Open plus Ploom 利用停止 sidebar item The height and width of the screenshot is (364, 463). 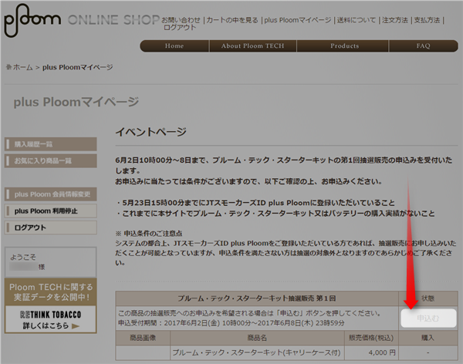pyautogui.click(x=50, y=211)
